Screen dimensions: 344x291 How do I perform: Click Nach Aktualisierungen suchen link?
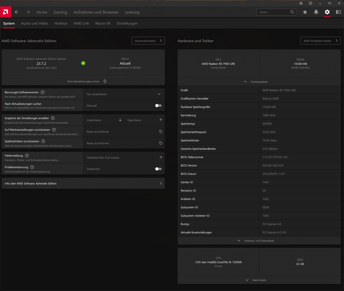(x=83, y=81)
